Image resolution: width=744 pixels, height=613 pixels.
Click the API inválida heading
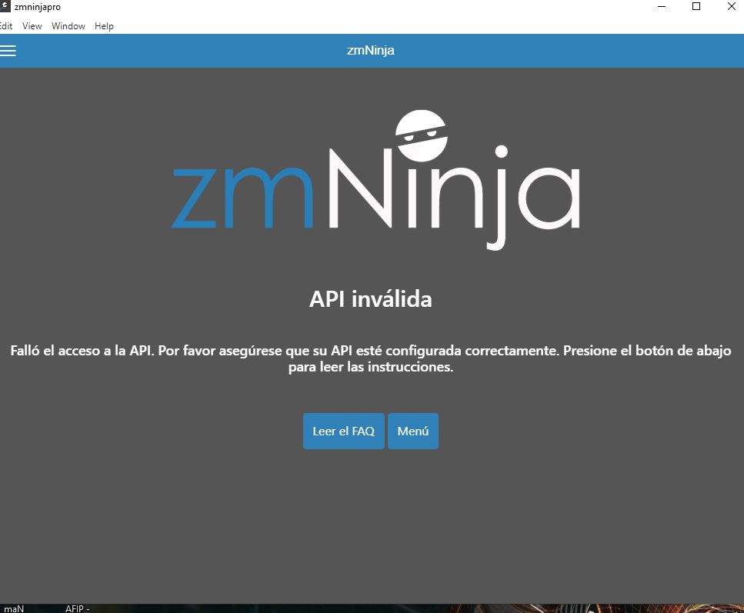tap(371, 299)
